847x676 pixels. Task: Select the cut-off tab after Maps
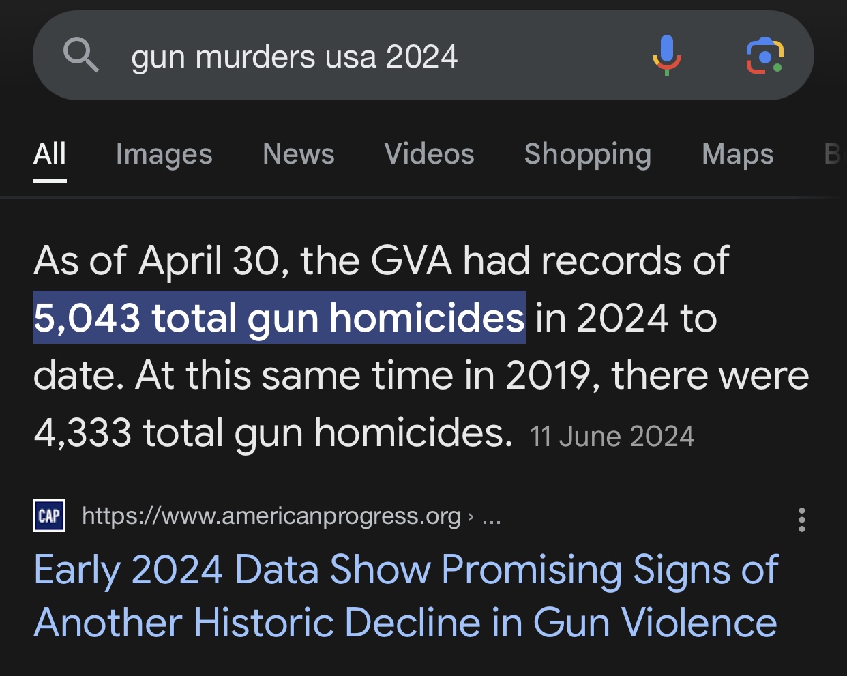[833, 154]
